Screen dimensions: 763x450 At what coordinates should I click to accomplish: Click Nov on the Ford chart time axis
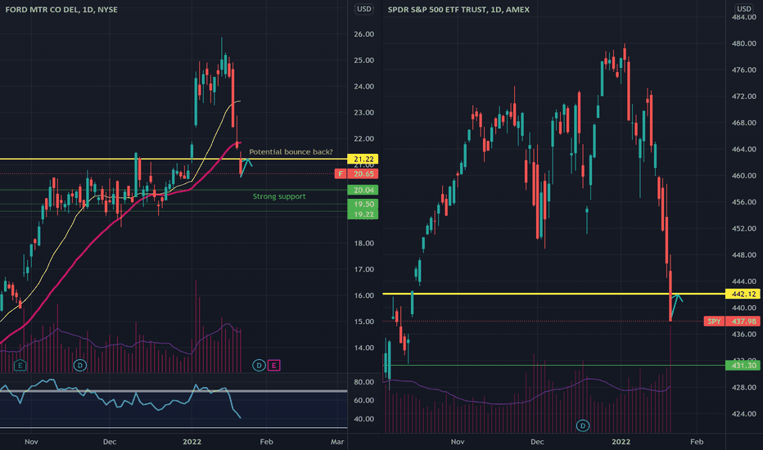[x=31, y=442]
